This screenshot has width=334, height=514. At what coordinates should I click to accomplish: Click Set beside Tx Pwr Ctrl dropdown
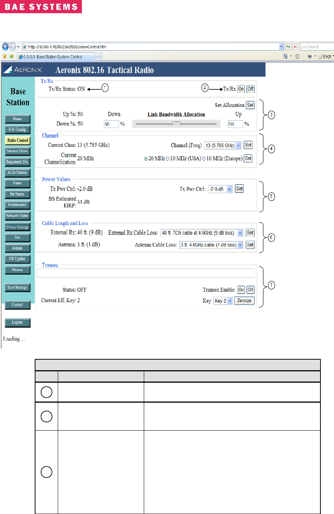click(239, 188)
